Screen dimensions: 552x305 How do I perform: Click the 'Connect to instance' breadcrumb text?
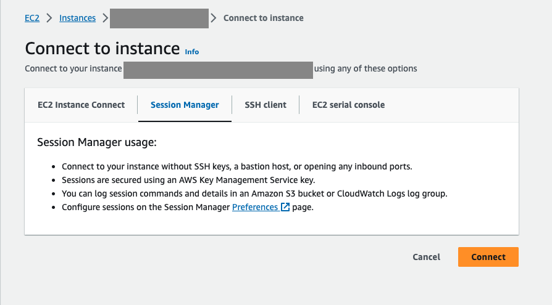263,18
